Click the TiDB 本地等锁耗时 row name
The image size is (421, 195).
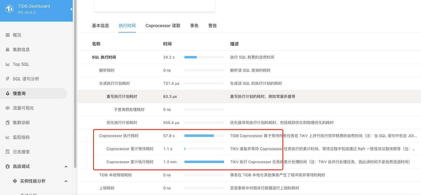tap(116, 175)
